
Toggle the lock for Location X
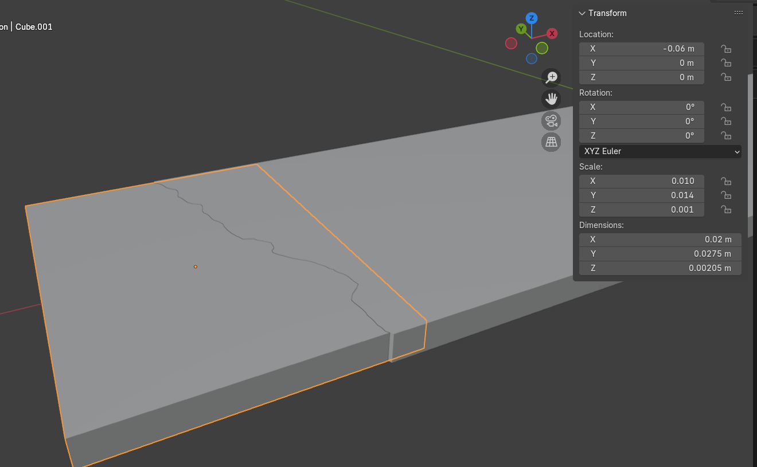coord(726,49)
